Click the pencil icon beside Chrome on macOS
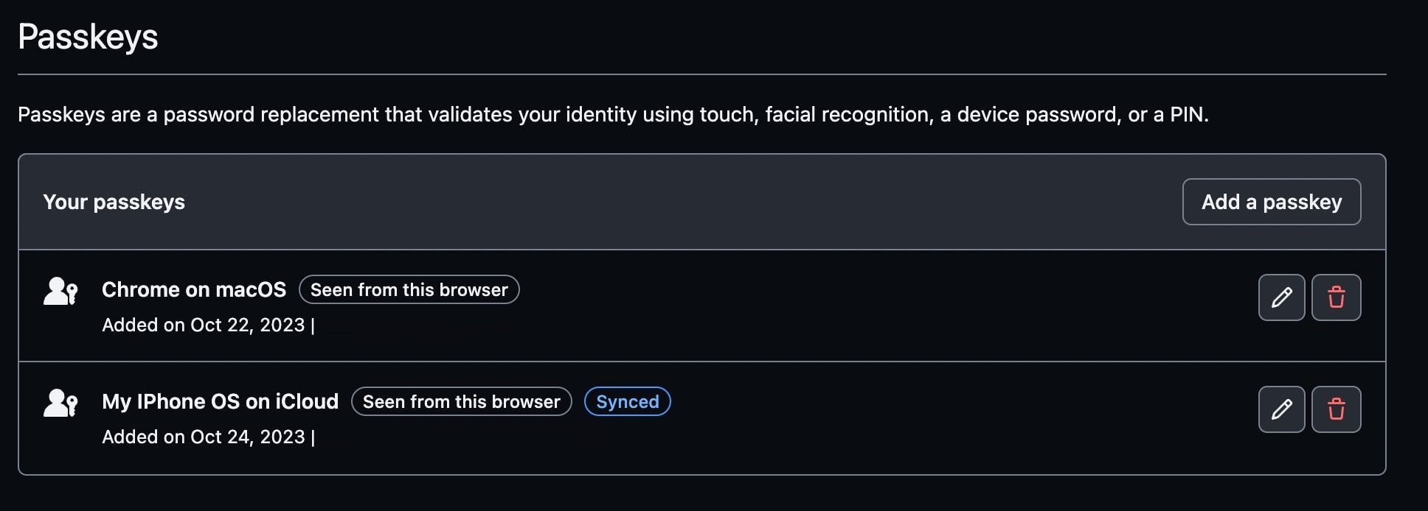The width and height of the screenshot is (1428, 511). coord(1281,297)
